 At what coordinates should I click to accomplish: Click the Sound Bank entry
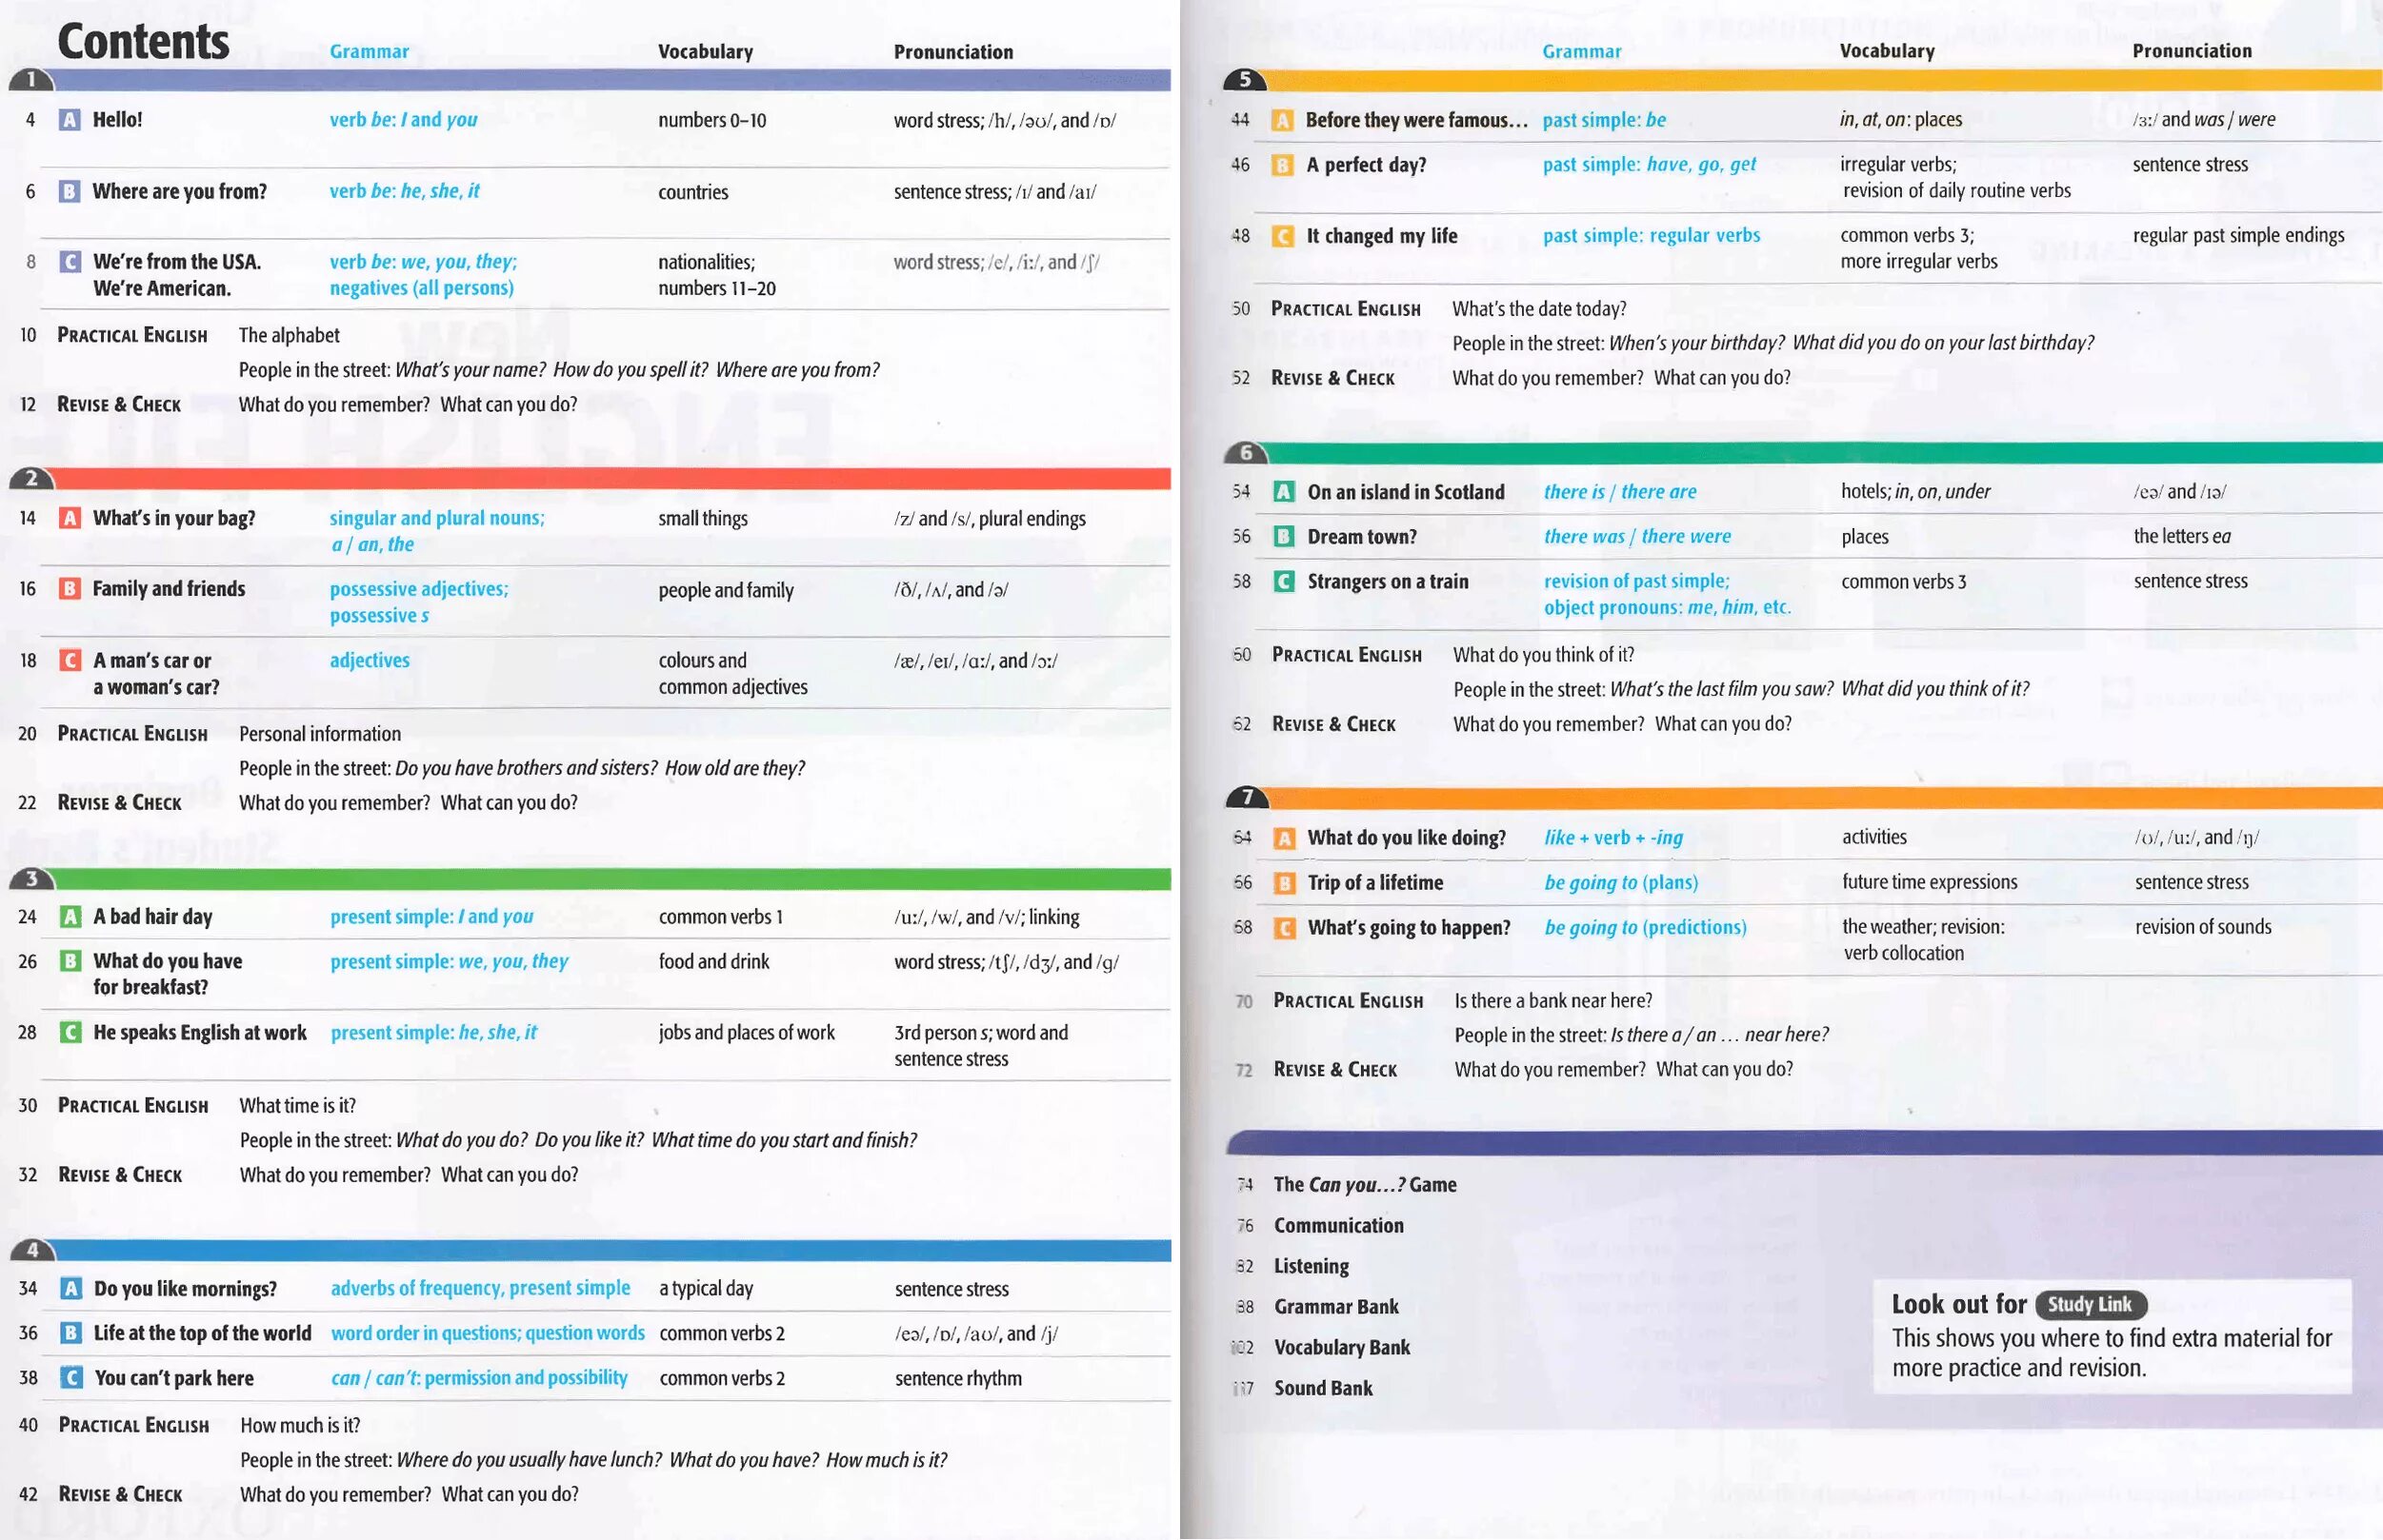1323,1388
